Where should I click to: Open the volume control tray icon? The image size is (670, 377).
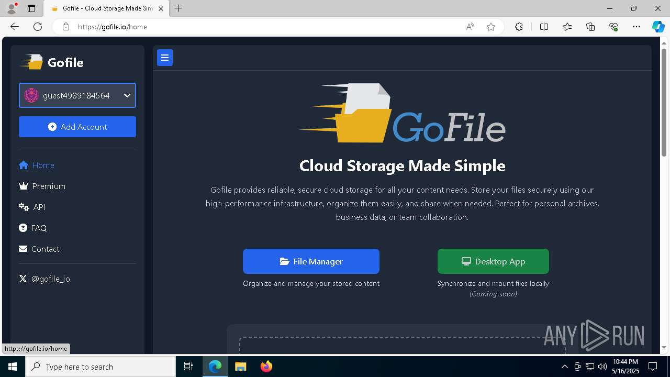(x=602, y=367)
